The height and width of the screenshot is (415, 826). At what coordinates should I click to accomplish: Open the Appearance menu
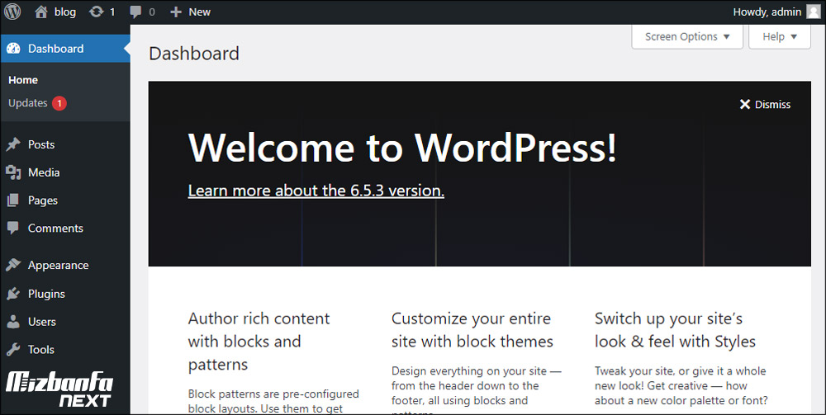tap(65, 265)
